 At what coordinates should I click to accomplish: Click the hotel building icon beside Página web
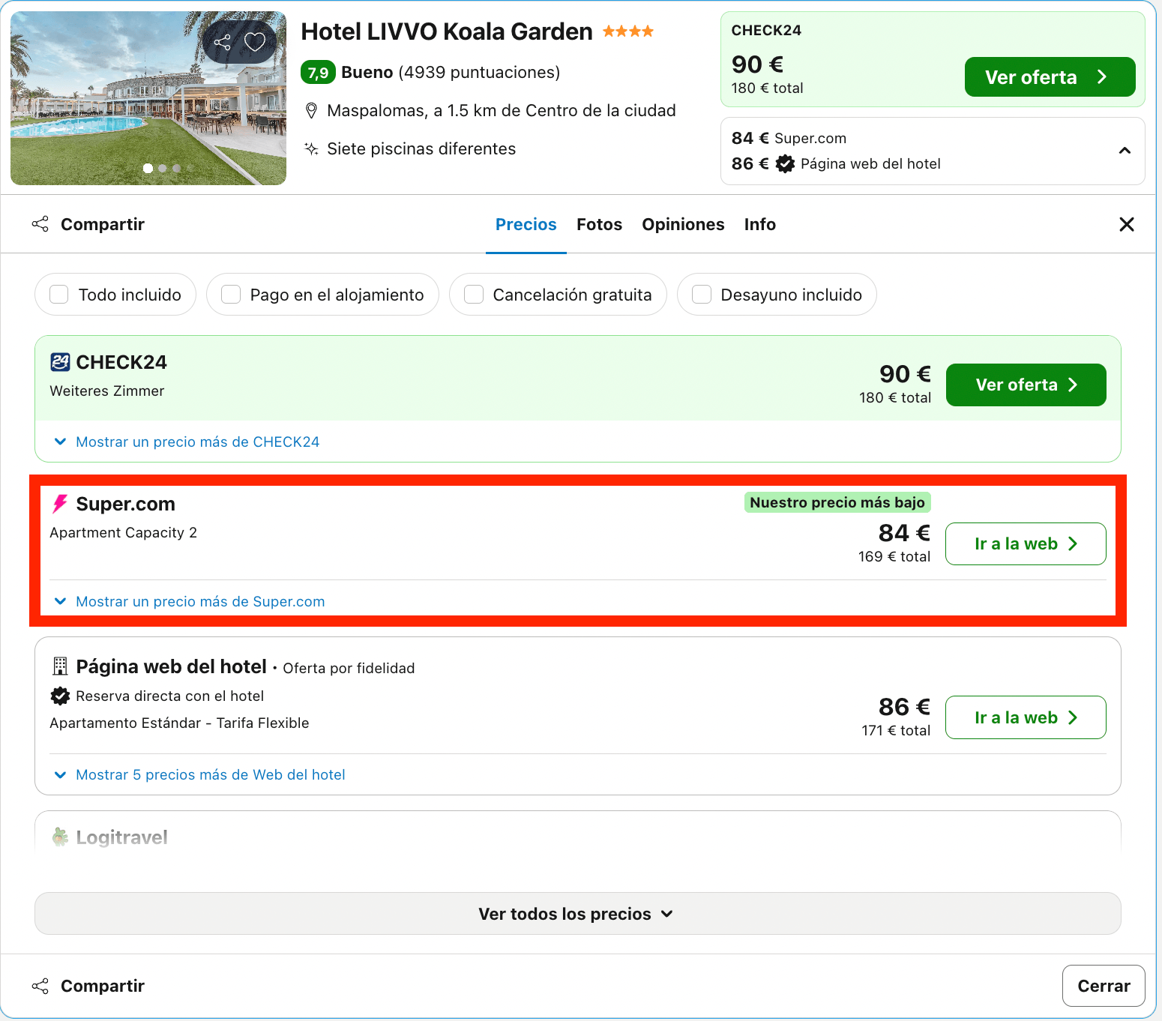(x=60, y=666)
